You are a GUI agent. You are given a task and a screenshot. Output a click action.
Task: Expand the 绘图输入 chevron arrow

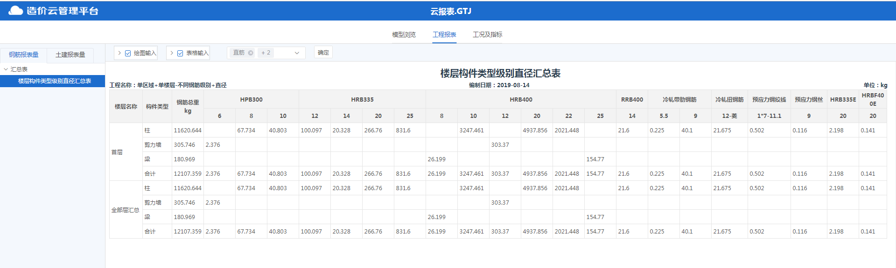tap(119, 53)
